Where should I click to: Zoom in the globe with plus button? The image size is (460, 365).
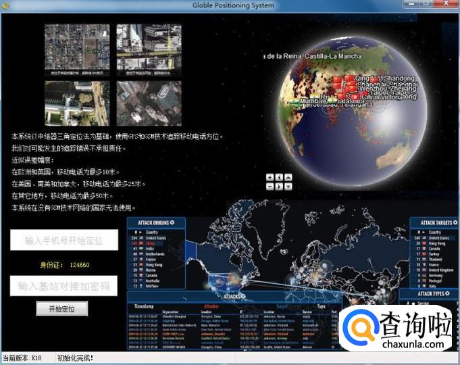click(270, 177)
